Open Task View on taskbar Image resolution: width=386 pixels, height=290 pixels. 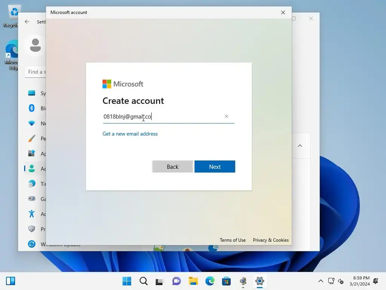[159, 281]
